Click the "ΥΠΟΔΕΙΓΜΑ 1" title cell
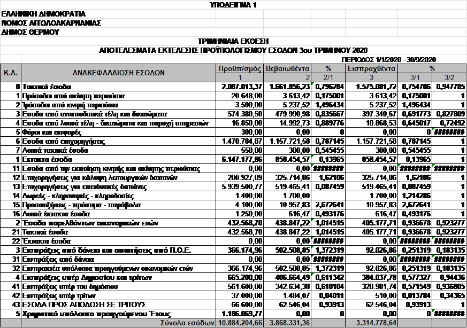The image size is (467, 328). [233, 5]
